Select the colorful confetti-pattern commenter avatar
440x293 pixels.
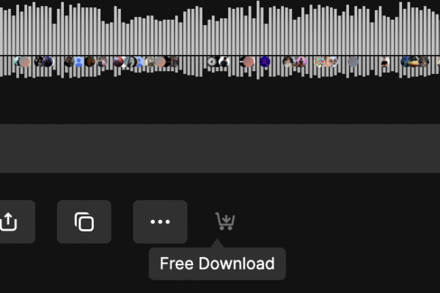pyautogui.click(x=319, y=62)
